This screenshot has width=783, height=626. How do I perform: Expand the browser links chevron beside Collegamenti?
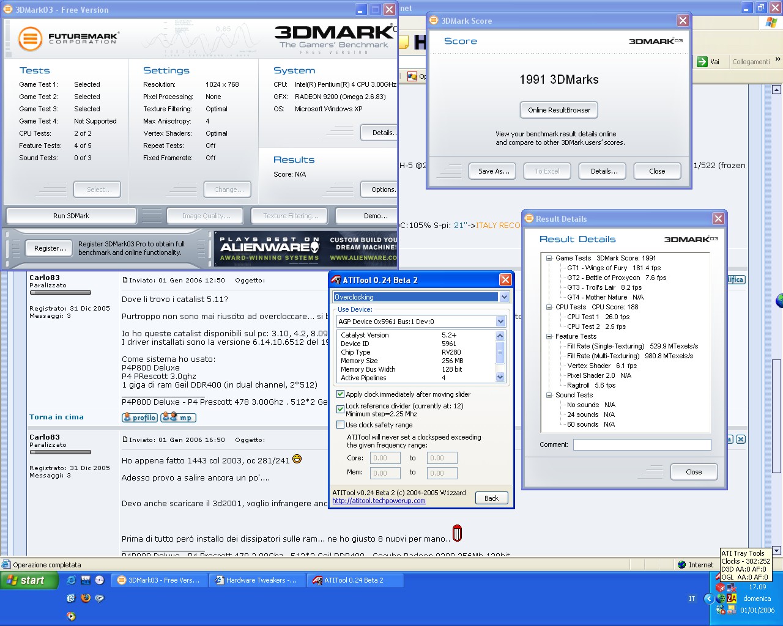tap(777, 60)
